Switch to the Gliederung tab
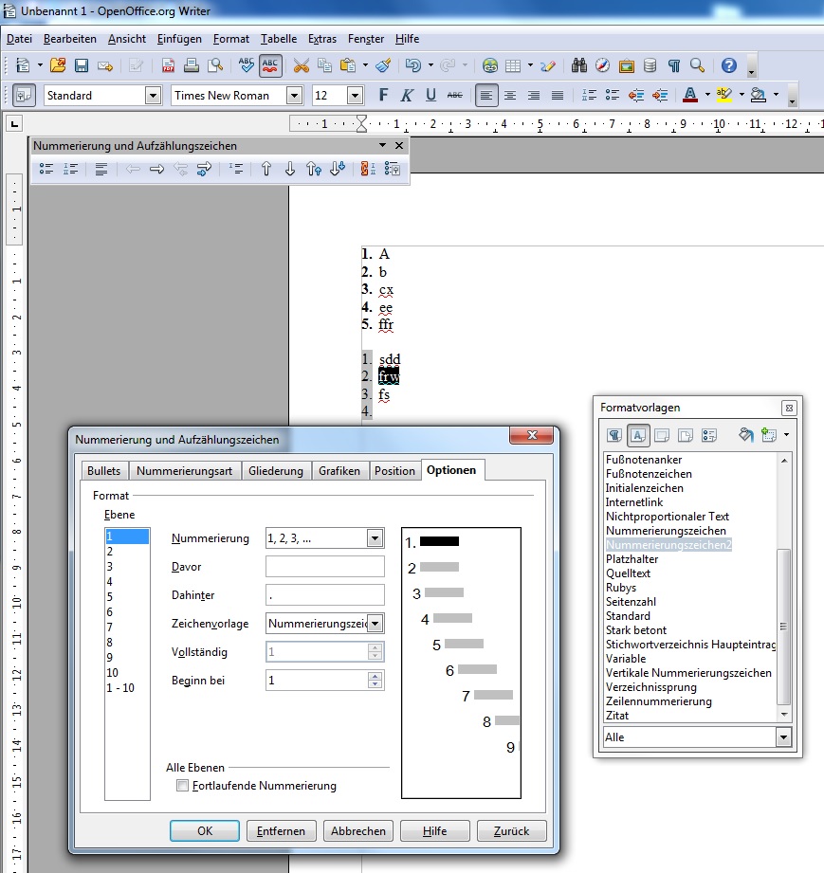The image size is (824, 873). pyautogui.click(x=276, y=470)
